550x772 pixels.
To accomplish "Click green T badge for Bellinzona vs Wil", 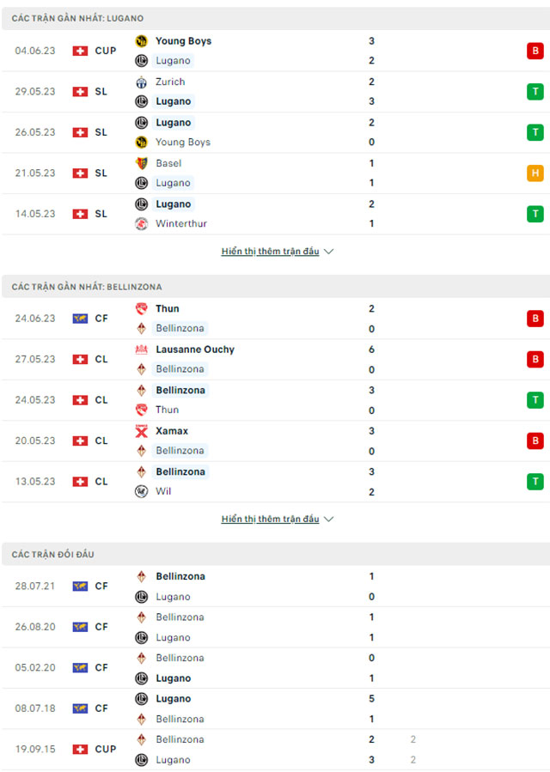I will pos(535,482).
